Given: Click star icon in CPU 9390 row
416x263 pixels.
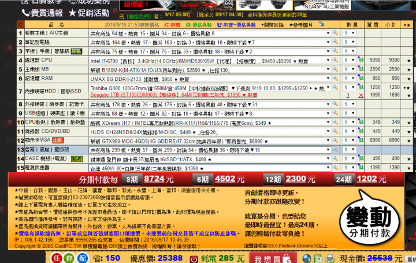Looking at the screenshot, I should pyautogui.click(x=409, y=61).
